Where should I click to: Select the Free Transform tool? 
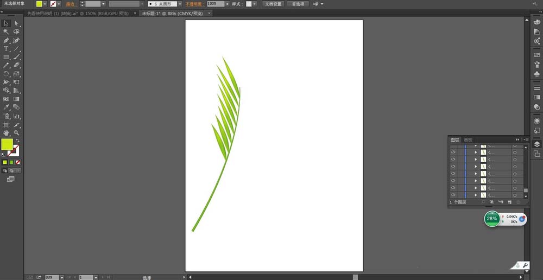(x=16, y=82)
